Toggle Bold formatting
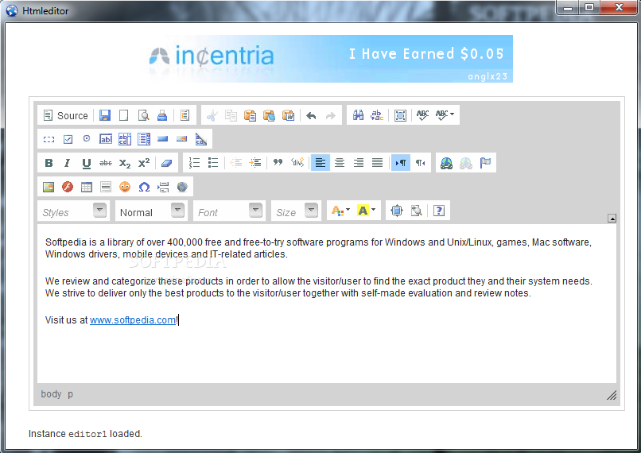The width and height of the screenshot is (641, 453). coord(49,163)
